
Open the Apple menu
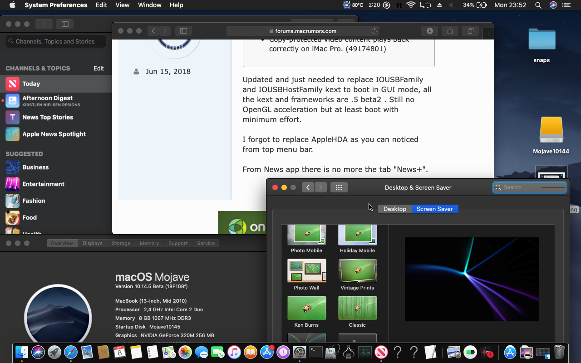tap(12, 5)
